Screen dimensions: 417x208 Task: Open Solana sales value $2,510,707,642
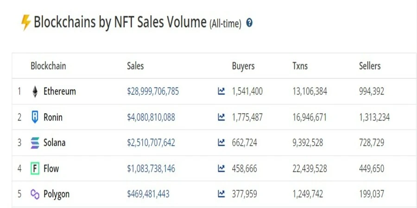pyautogui.click(x=151, y=143)
